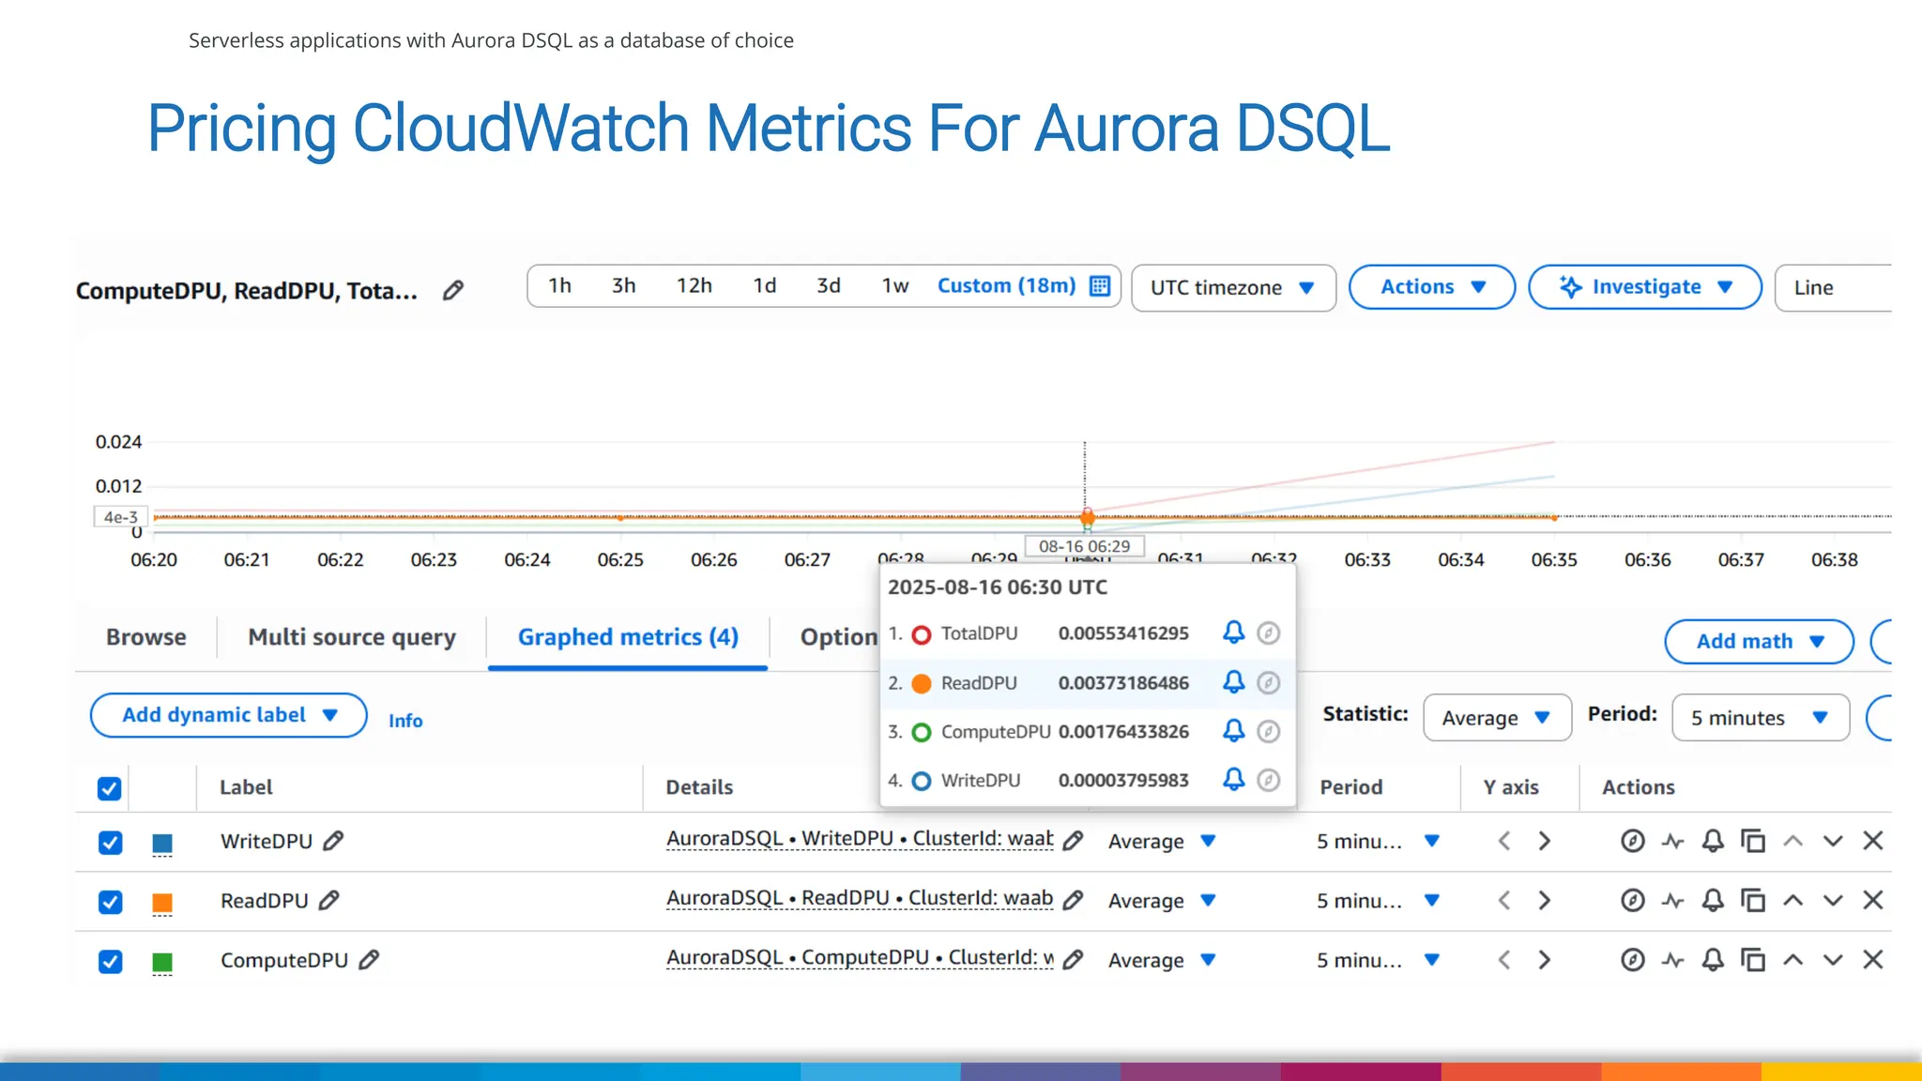Shift ComputeDPU to left Y axis
Viewport: 1922px width, 1081px height.
pyautogui.click(x=1504, y=959)
